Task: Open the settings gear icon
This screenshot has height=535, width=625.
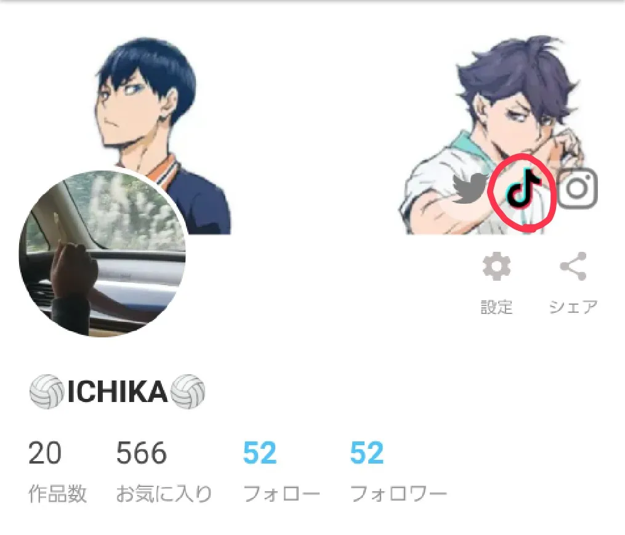Action: click(496, 267)
